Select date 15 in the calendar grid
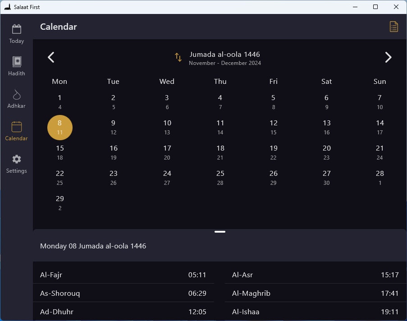The height and width of the screenshot is (321, 407). pyautogui.click(x=59, y=152)
